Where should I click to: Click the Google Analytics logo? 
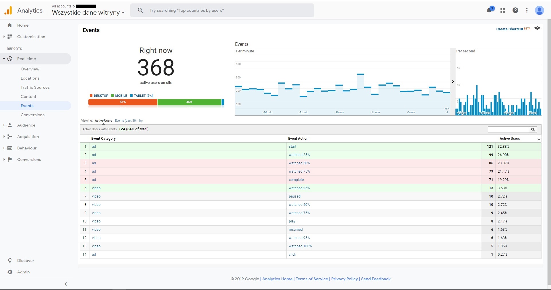[x=8, y=11]
